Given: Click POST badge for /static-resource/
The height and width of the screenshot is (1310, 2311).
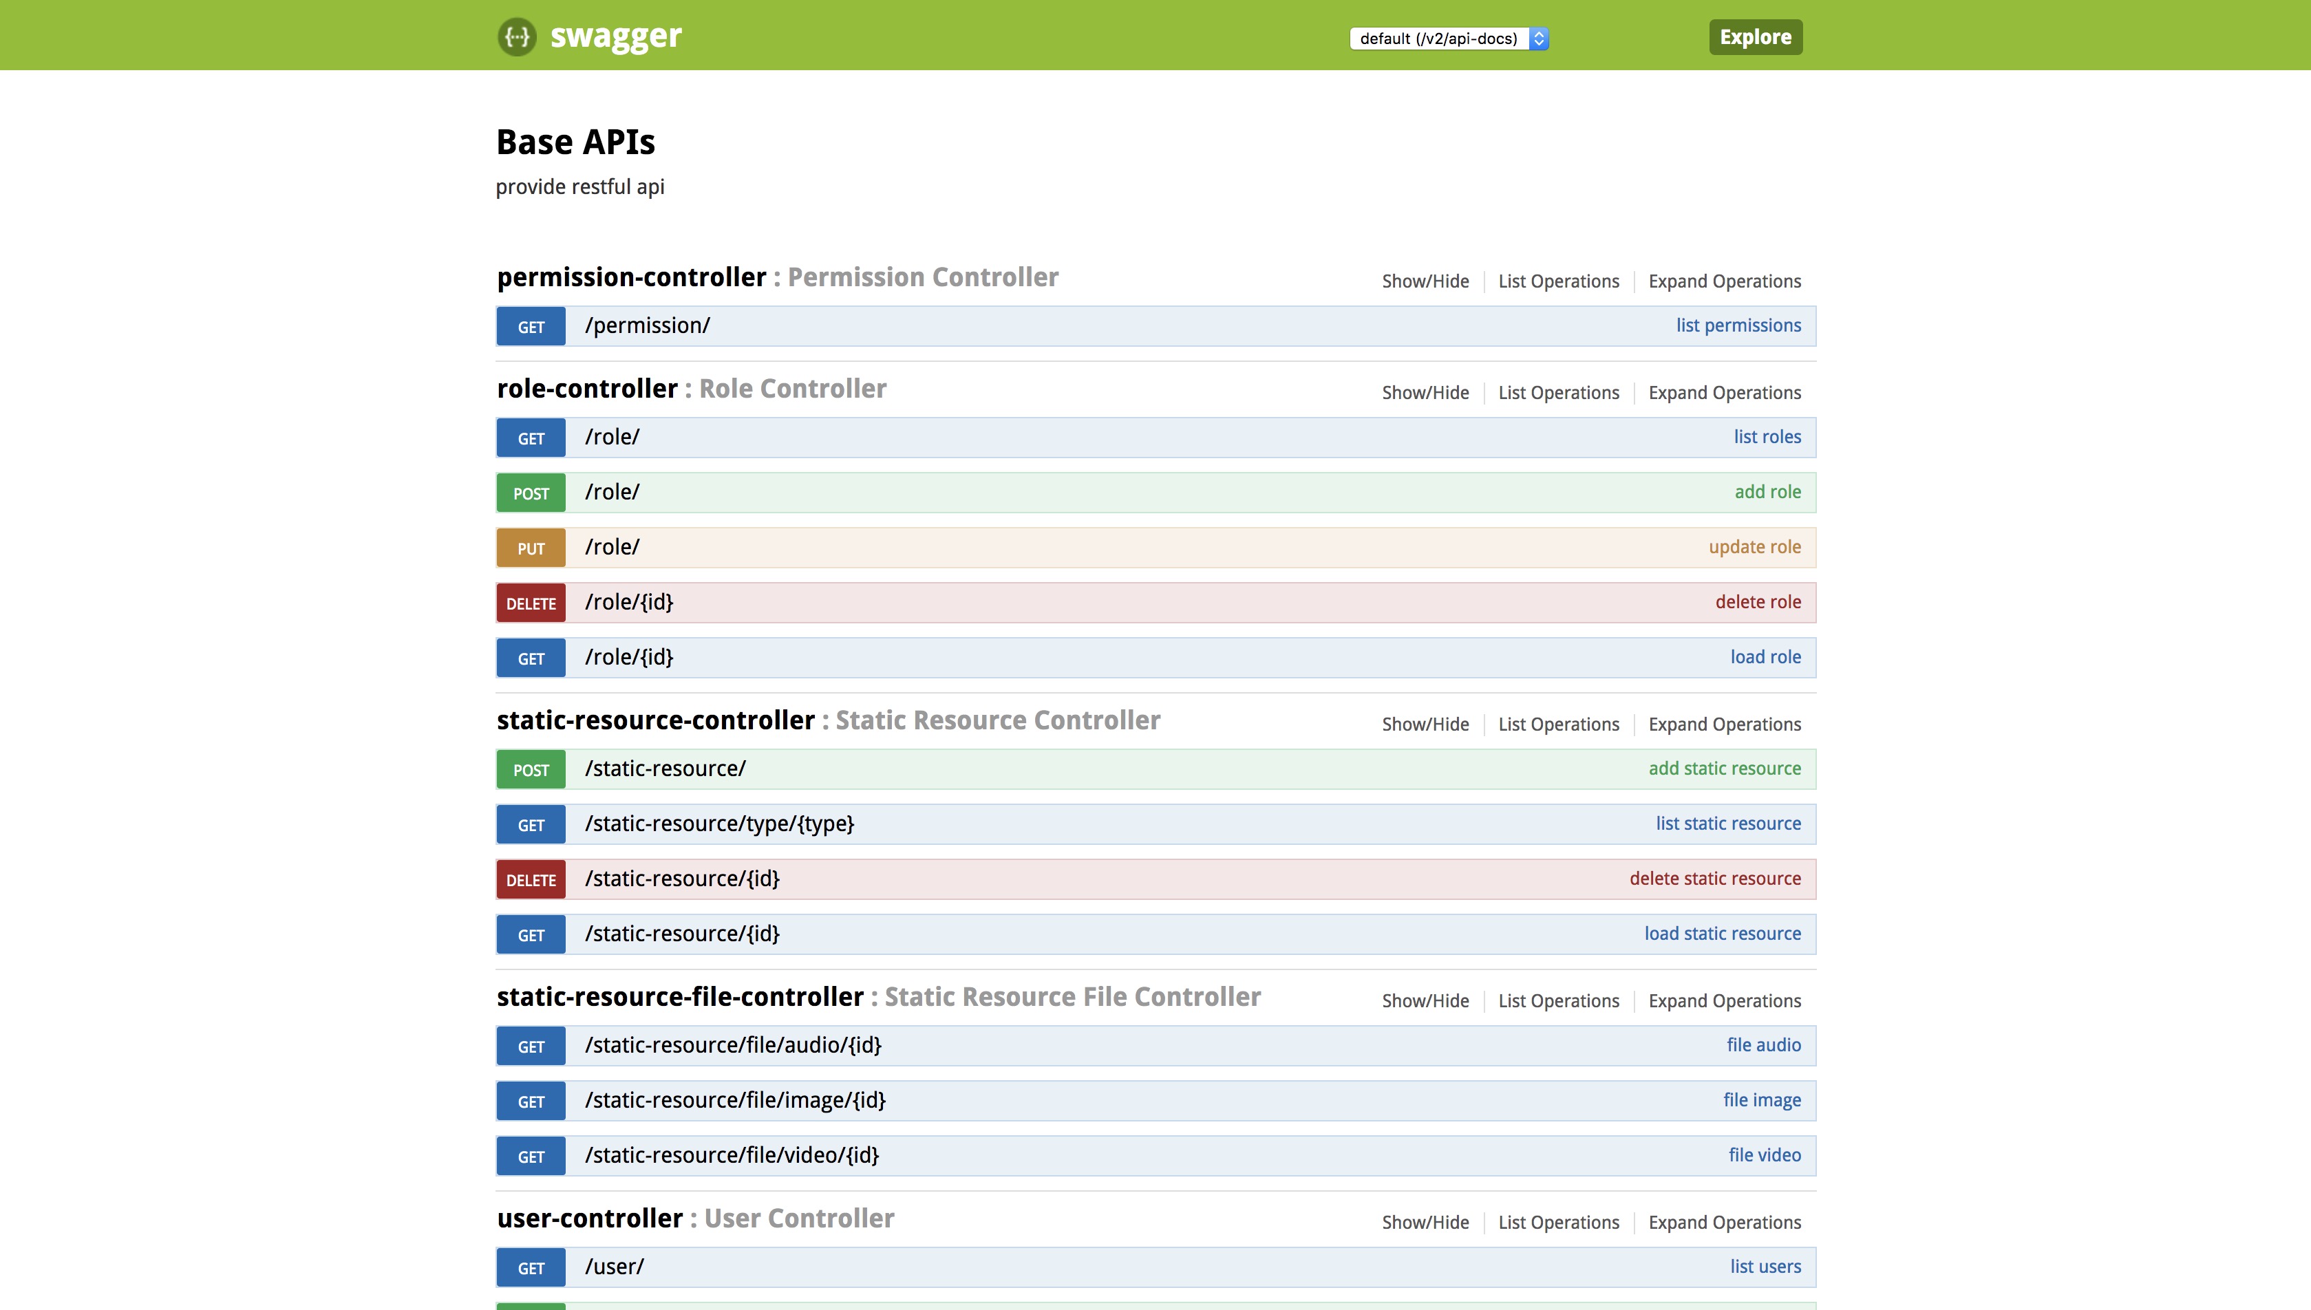Looking at the screenshot, I should 530,770.
